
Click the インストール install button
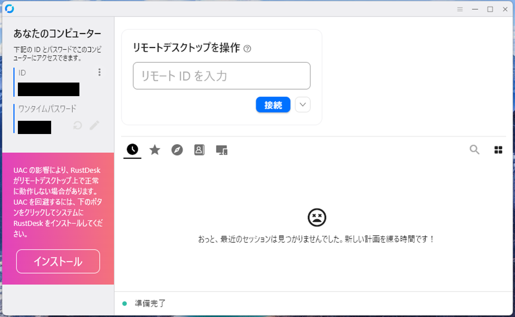58,261
